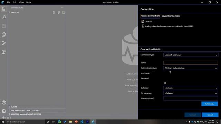Open Windows Start menu
The height and width of the screenshot is (124, 221).
click(3, 122)
